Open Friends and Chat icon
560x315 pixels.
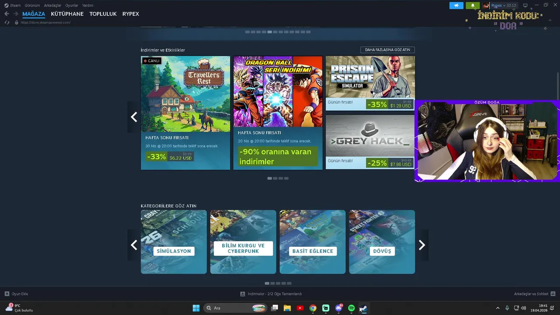553,294
